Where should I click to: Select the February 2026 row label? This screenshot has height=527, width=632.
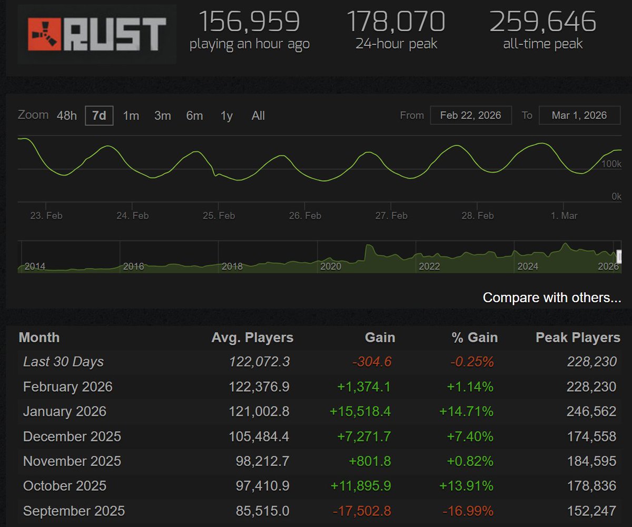(x=67, y=386)
